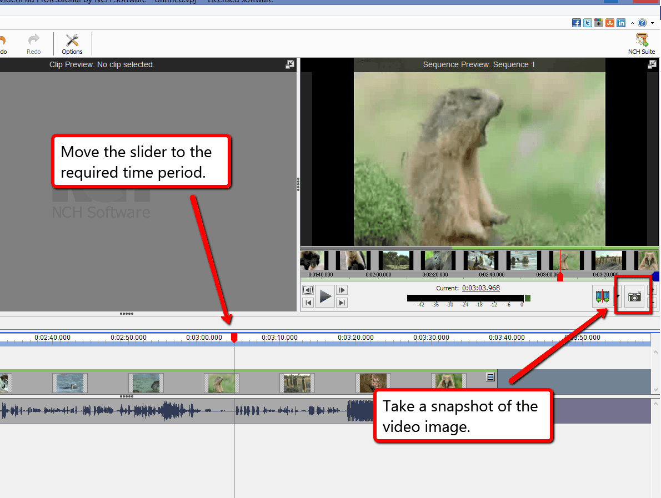Select the split clip tool

(x=602, y=296)
